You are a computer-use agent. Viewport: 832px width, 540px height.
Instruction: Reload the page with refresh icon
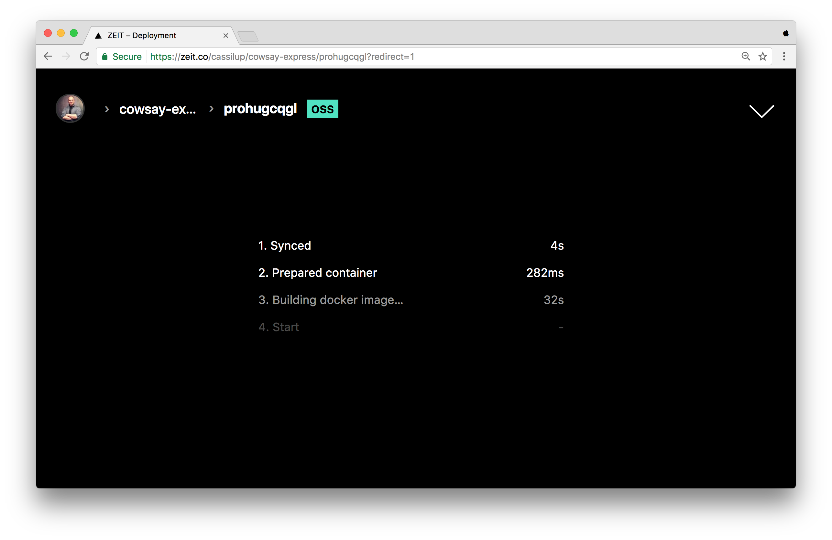[84, 56]
